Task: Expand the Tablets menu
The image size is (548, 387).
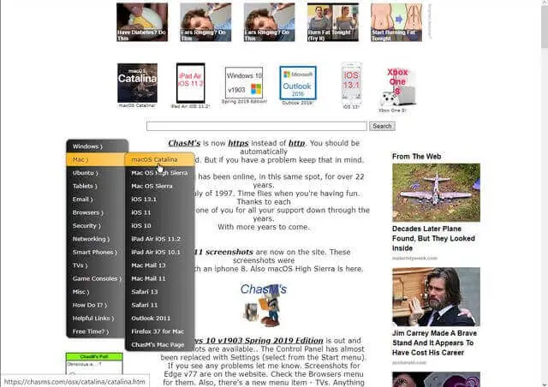Action: 95,186
